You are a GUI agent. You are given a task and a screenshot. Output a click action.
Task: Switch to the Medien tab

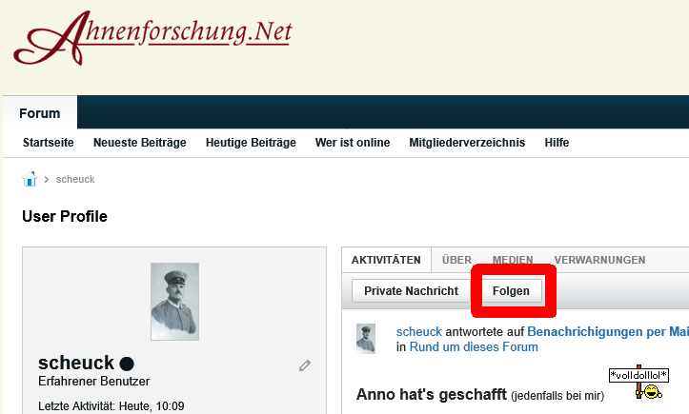tap(513, 260)
